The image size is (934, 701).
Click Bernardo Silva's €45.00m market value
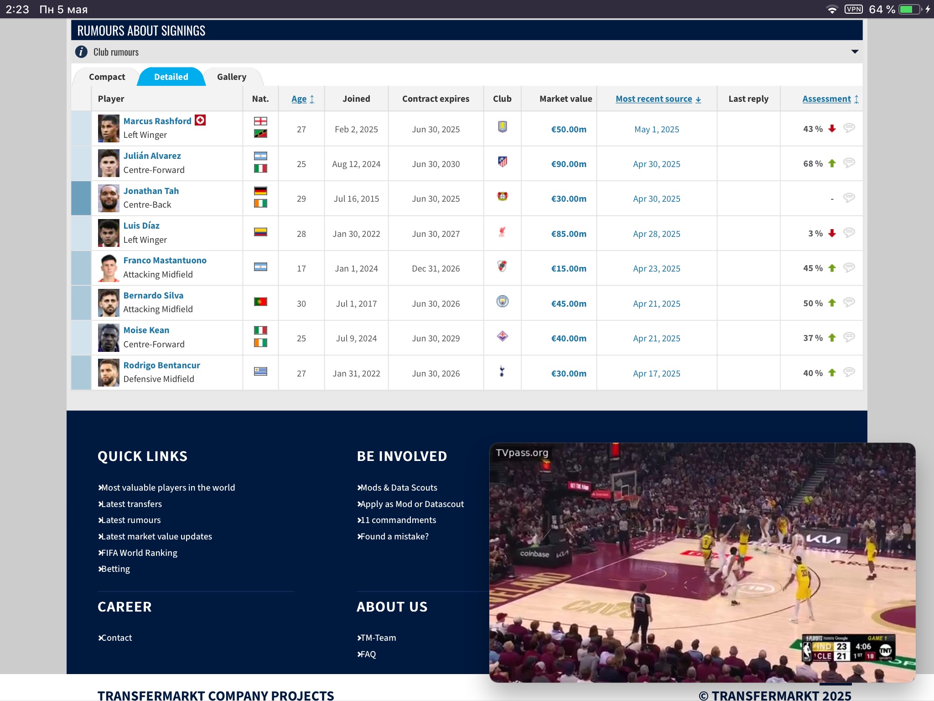(568, 303)
